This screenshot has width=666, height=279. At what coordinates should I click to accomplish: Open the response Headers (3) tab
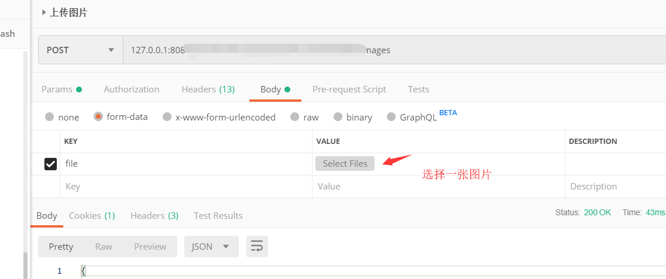click(154, 216)
